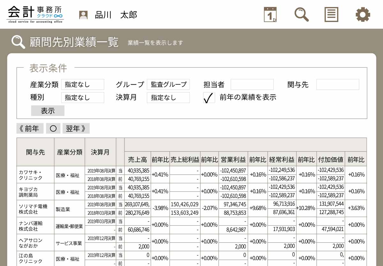Open the 産業分類 dropdown
The width and height of the screenshot is (383, 266).
pos(83,84)
